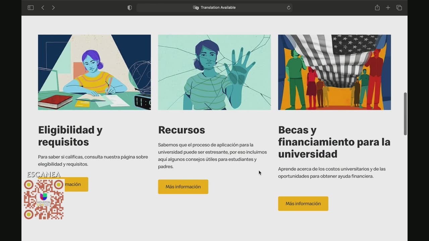Toggle the Safari sidebar panel icon
The image size is (429, 241).
coord(30,8)
